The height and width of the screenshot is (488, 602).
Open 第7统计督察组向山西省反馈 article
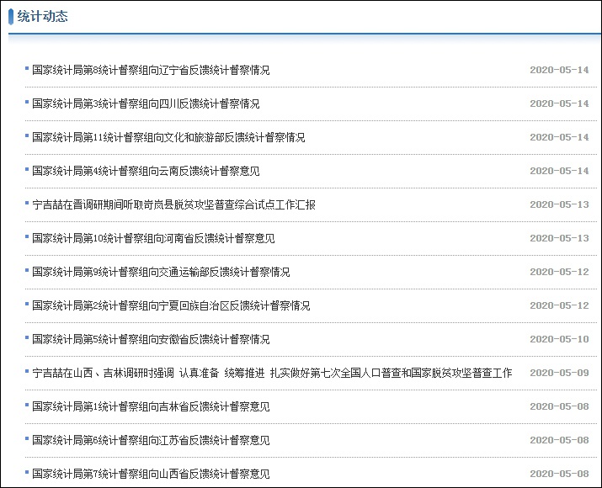click(x=151, y=474)
